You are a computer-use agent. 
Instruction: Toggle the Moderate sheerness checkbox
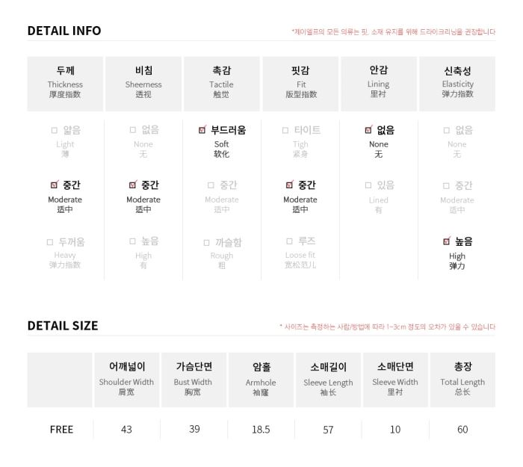pos(133,185)
